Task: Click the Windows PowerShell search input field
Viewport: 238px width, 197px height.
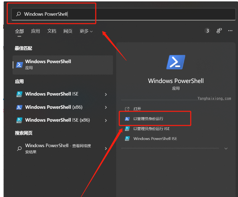Action: (x=124, y=14)
